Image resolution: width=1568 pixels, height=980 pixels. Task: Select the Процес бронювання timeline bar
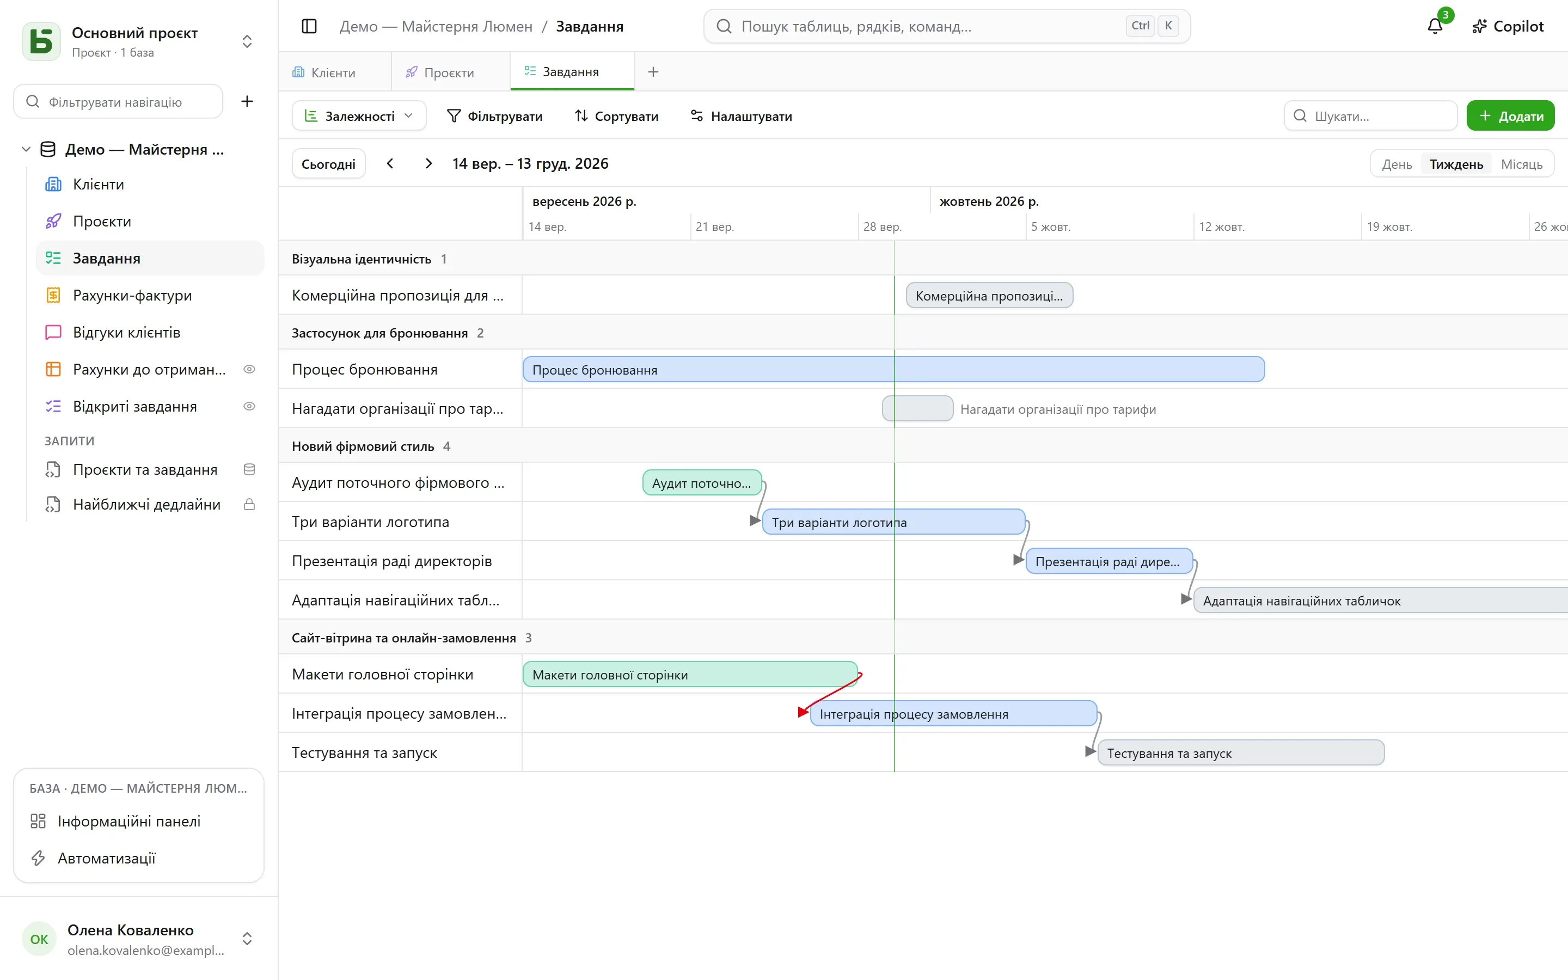click(893, 370)
